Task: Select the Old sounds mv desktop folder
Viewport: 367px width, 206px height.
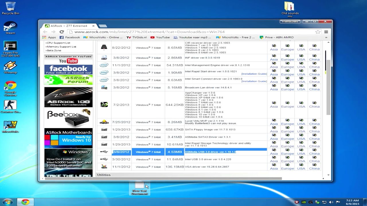Action: click(290, 10)
